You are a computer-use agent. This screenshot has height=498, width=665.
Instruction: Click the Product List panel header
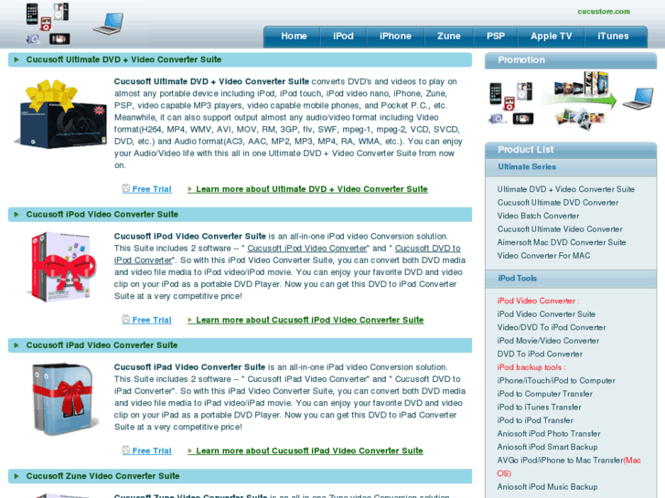pos(571,150)
